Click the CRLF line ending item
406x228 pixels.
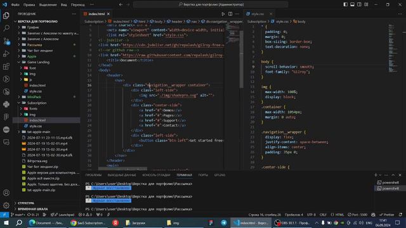(323, 215)
